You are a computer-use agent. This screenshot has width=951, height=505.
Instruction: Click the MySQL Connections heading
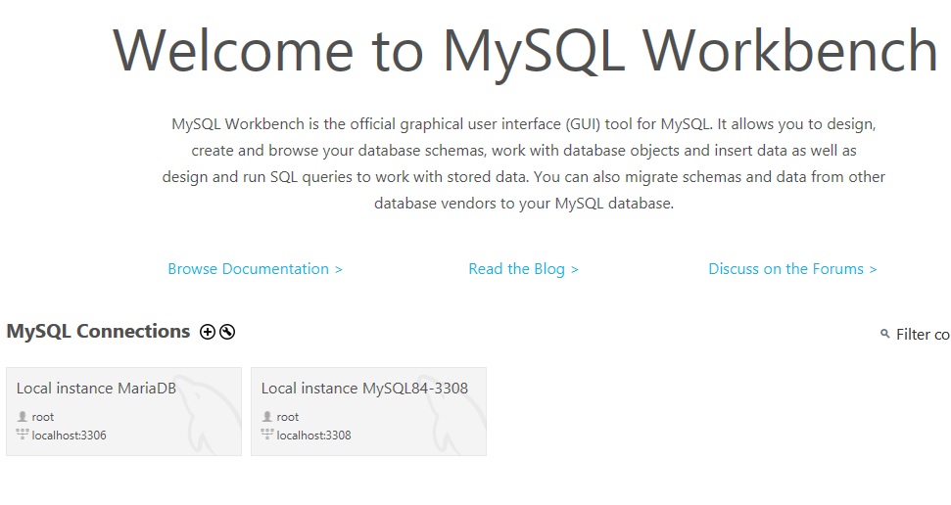pos(98,331)
